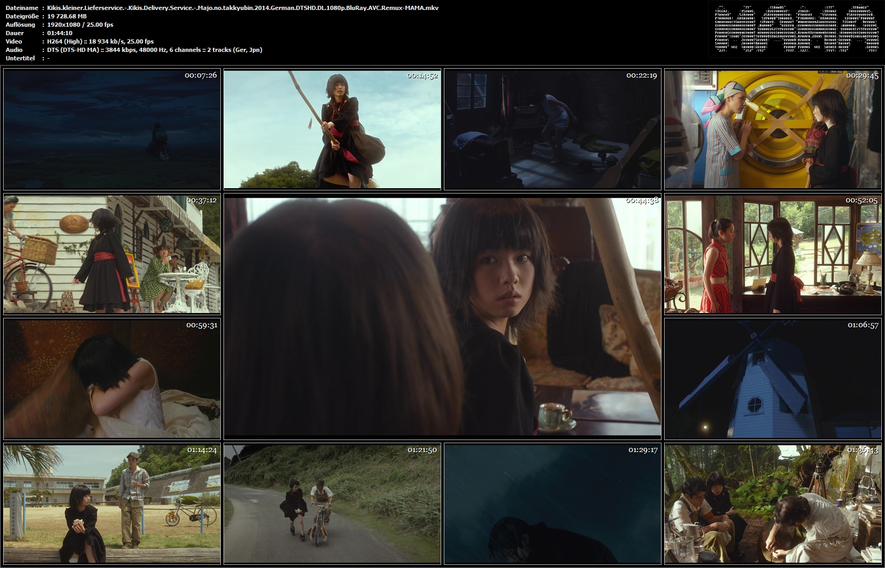This screenshot has width=885, height=568.
Task: Select the thumbnail with the red bicycle and café table
Action: tap(112, 254)
